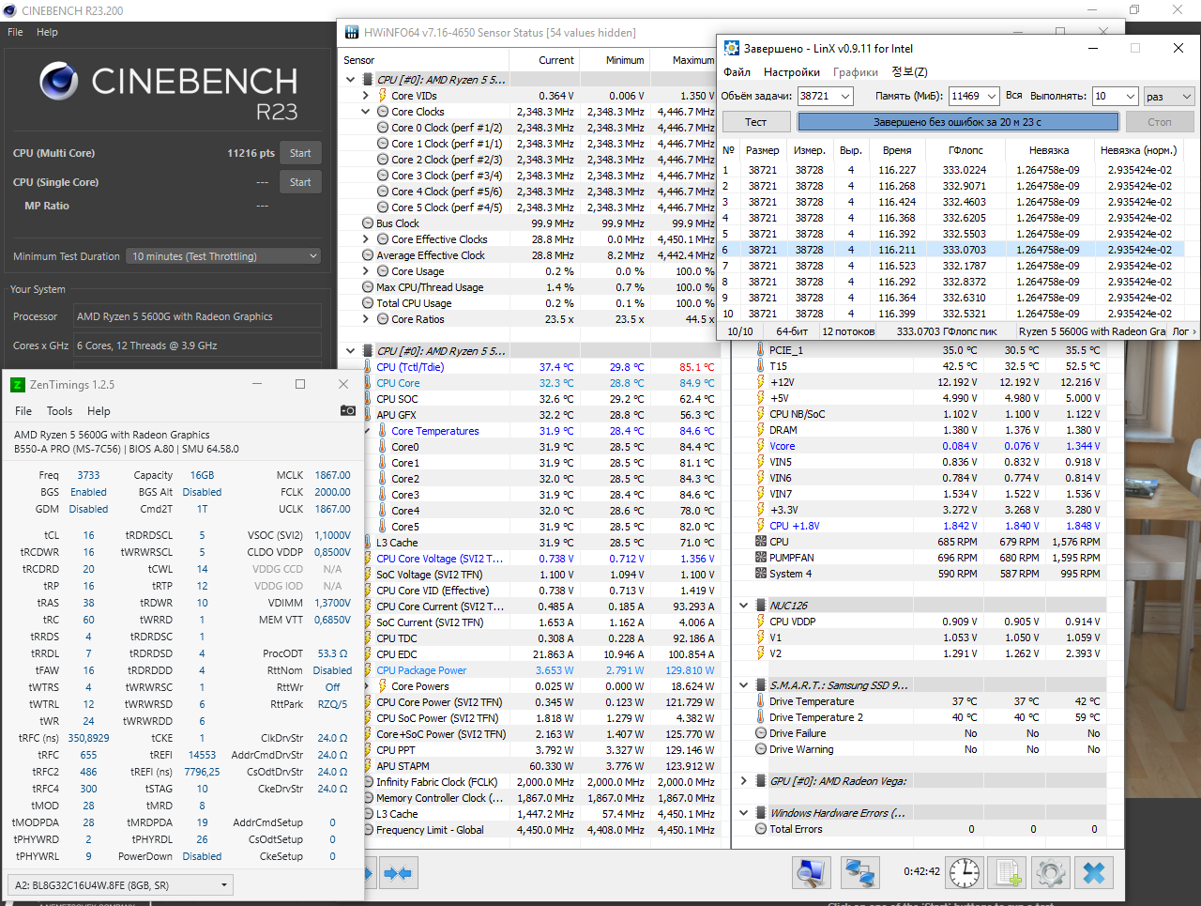Screen dimensions: 1201x906
Task: Click the ГФлопс column header in LinX
Action: 965,150
